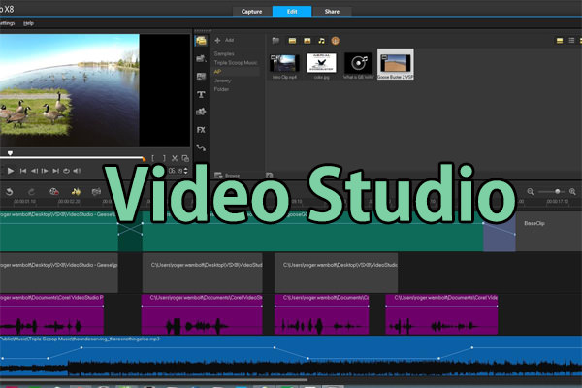Click the Undo arrow in timeline toolbar
This screenshot has height=388, width=582.
8,191
